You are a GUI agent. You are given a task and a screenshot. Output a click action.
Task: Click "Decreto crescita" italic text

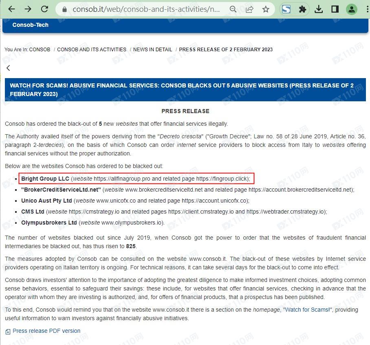tap(181, 136)
